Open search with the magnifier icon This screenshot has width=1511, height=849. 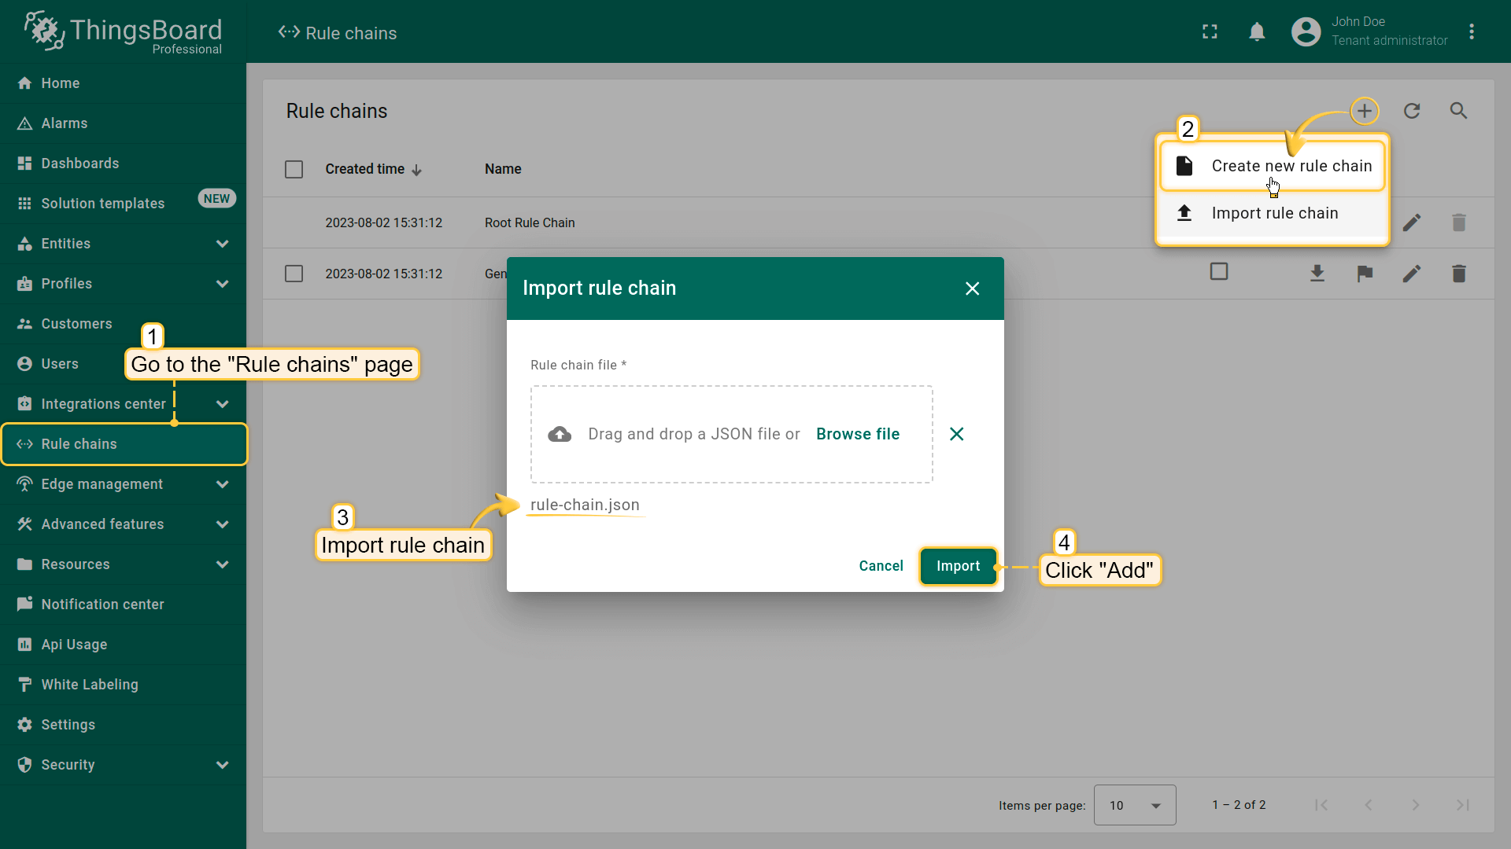pyautogui.click(x=1458, y=111)
